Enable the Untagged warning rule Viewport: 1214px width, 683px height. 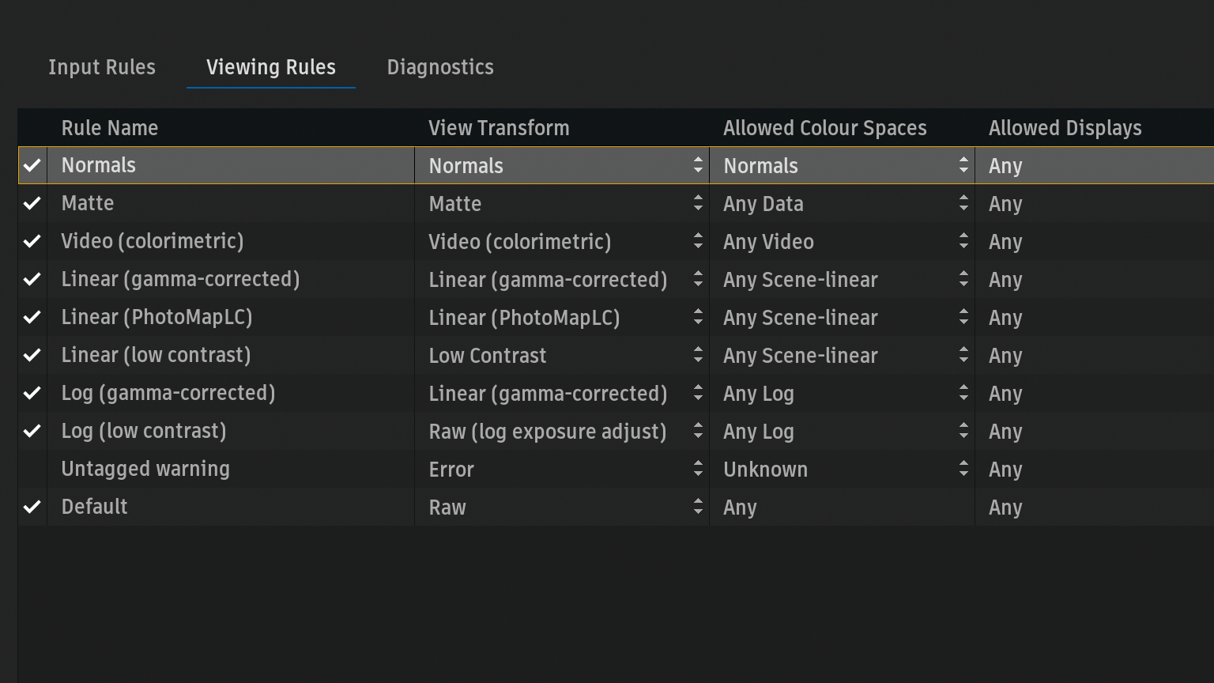[x=32, y=469]
